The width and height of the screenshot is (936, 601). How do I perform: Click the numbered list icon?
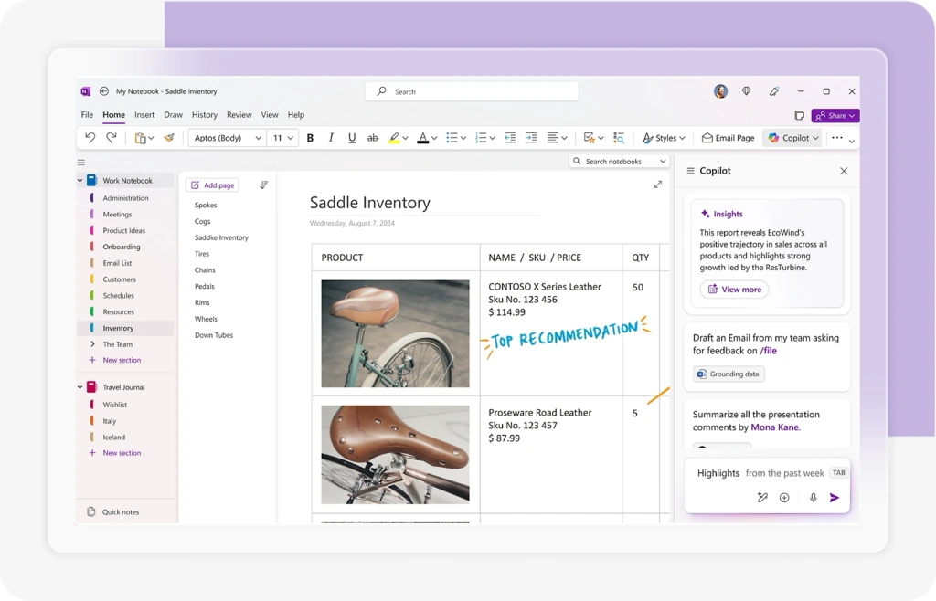tap(481, 138)
